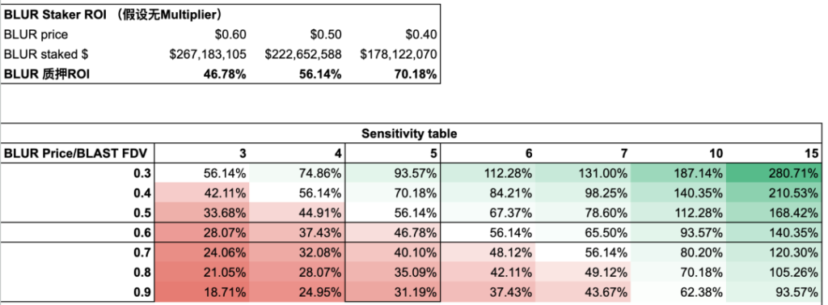Image resolution: width=828 pixels, height=305 pixels.
Task: Click the 131.00% cell
Action: [583, 173]
